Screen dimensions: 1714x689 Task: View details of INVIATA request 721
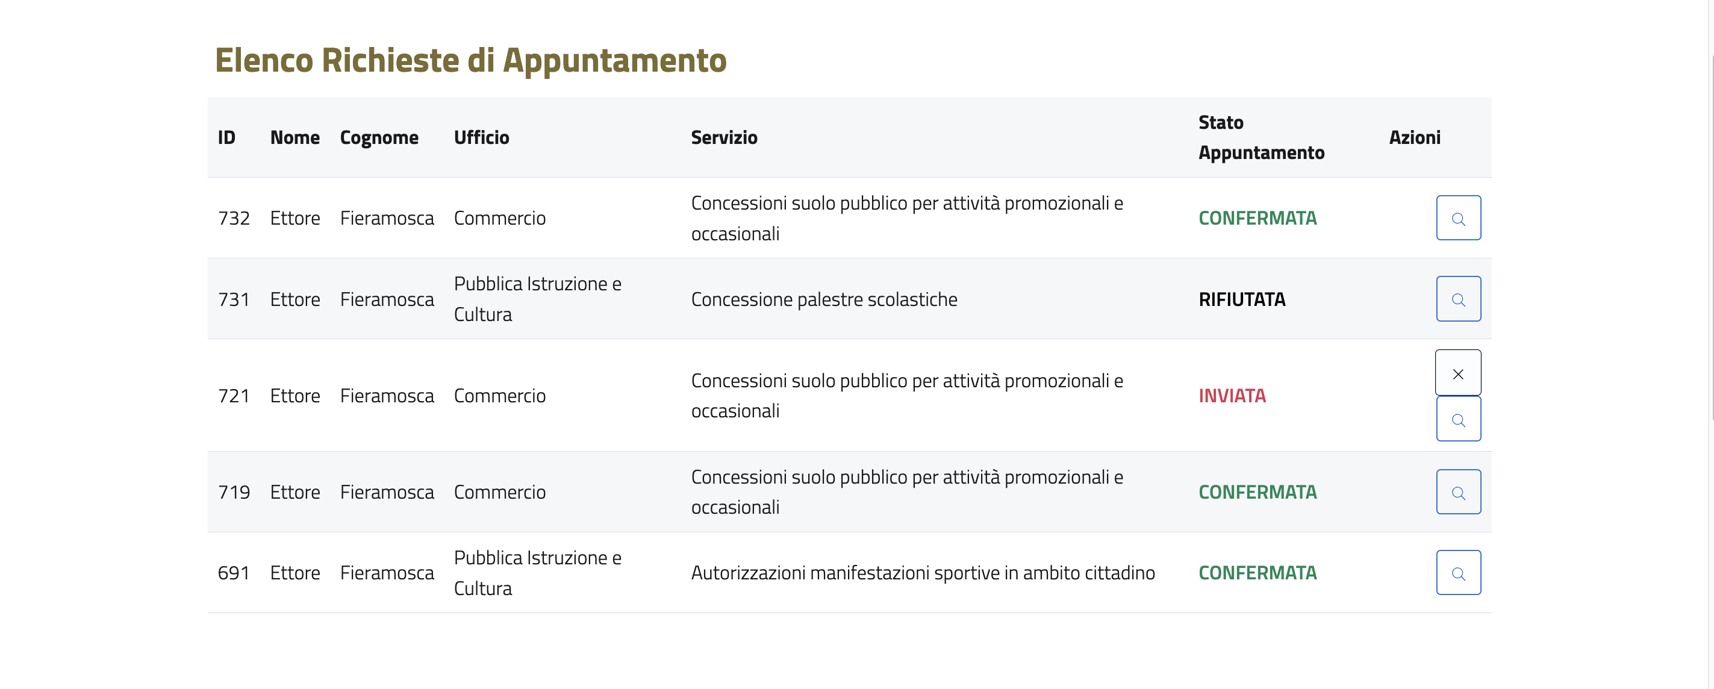[x=1458, y=419]
